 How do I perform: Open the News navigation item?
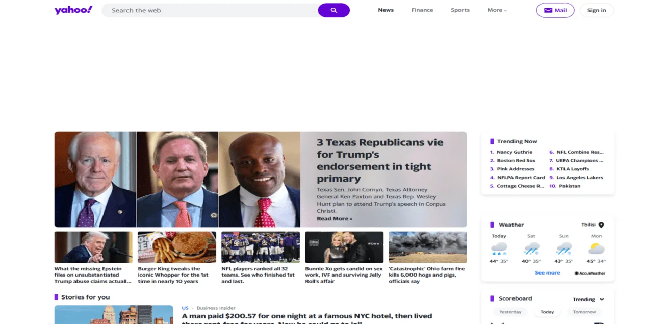[x=386, y=10]
